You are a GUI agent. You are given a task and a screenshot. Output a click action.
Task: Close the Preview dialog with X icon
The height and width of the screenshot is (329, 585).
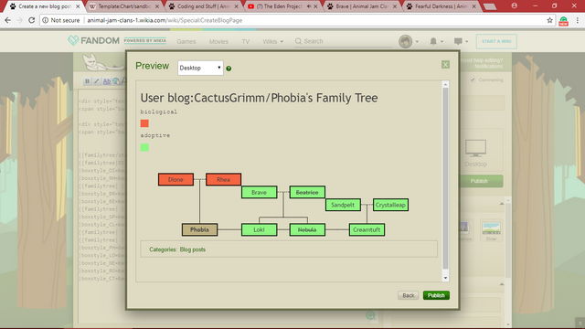coord(445,65)
